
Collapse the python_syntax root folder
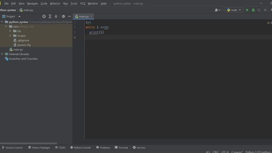2,22
